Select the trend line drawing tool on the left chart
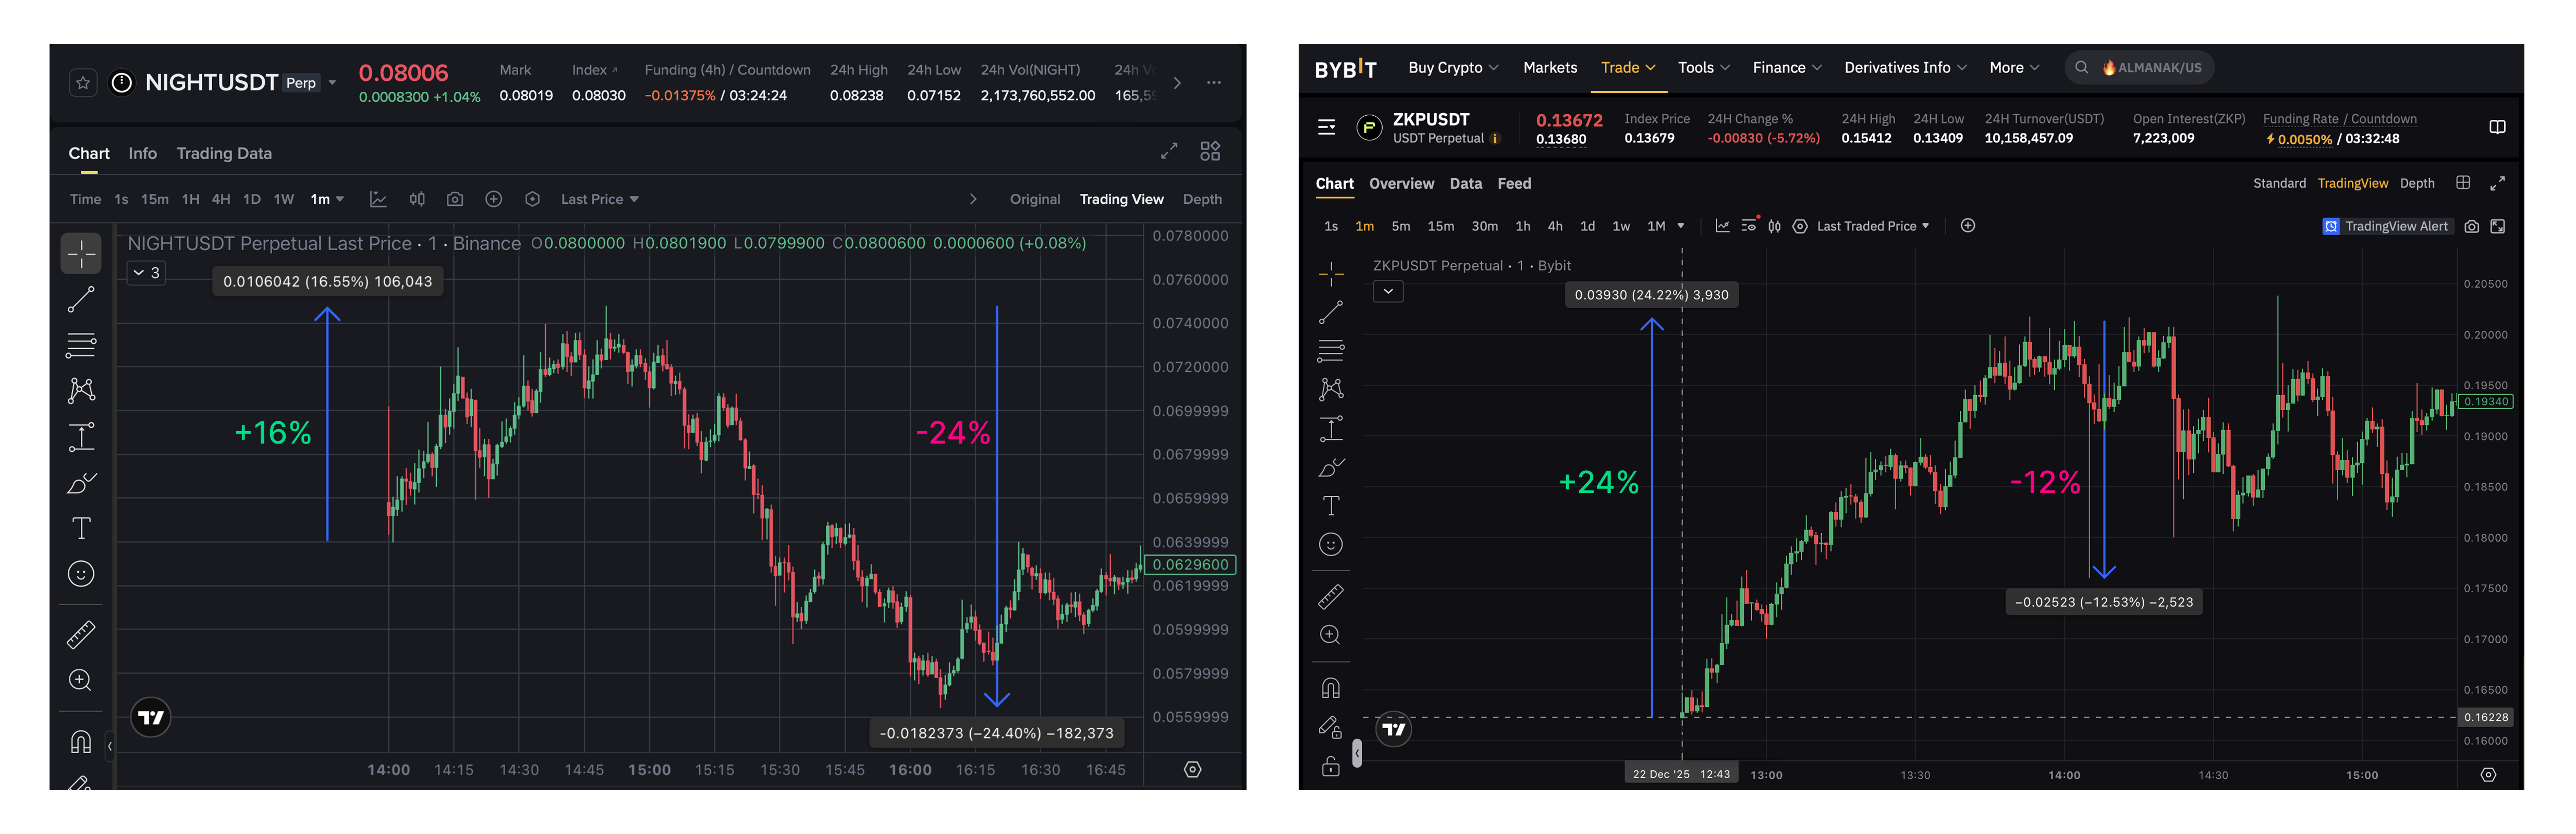2576x834 pixels. (80, 298)
